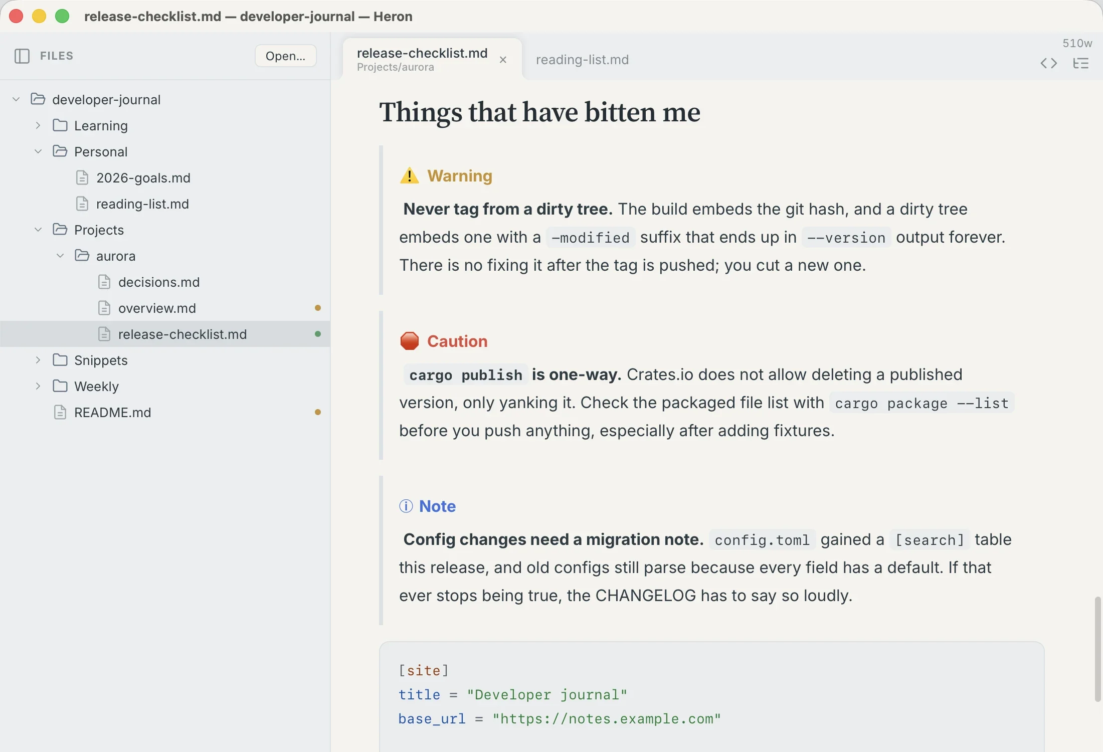Select the Learning folder label
This screenshot has width=1103, height=752.
[101, 125]
